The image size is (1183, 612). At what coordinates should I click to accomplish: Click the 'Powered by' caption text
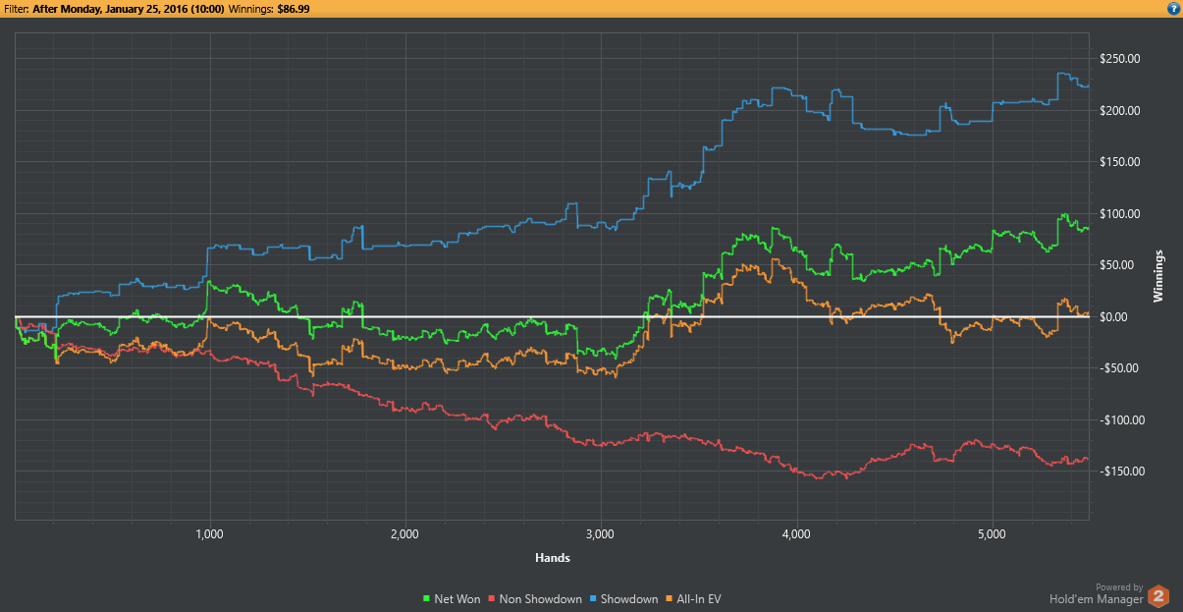pos(1119,586)
